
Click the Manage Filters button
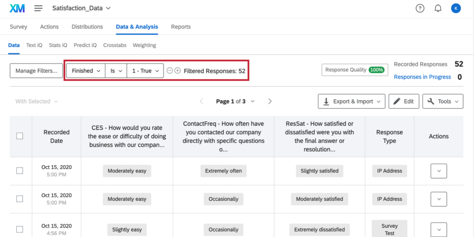pyautogui.click(x=36, y=71)
